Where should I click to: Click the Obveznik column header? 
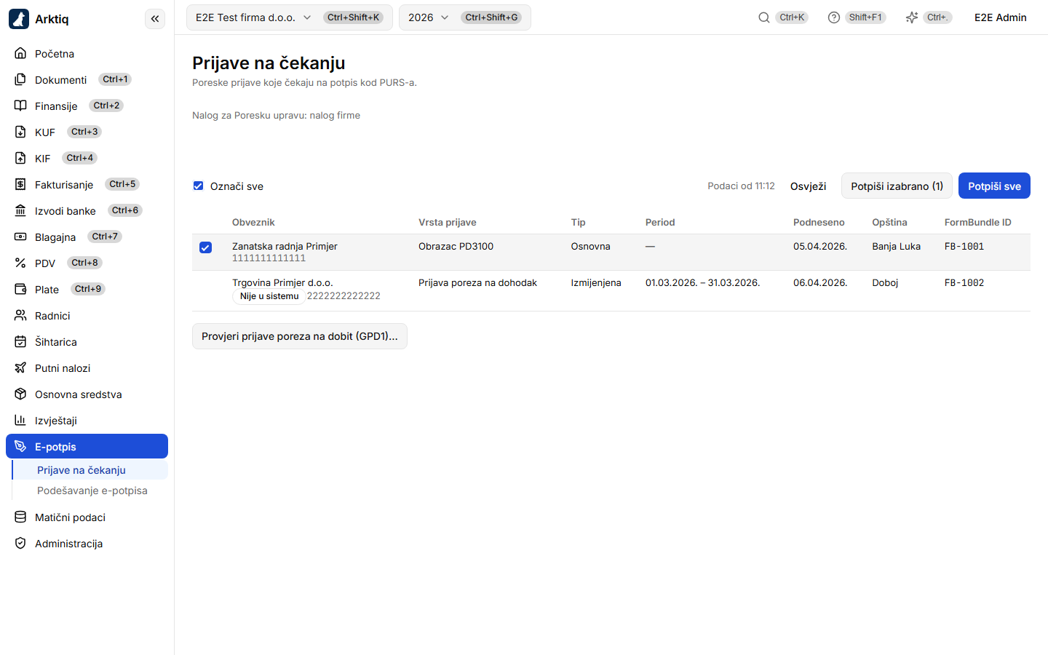[x=253, y=222]
